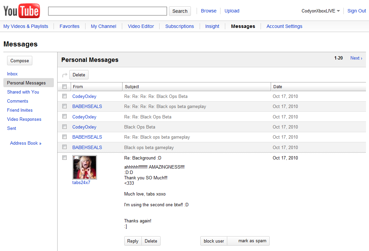369x251 pixels.
Task: Sort messages by the Date column header
Action: (x=278, y=87)
